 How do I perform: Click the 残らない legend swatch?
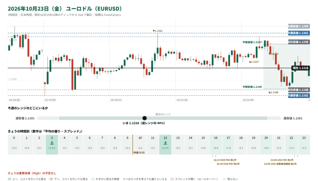(224, 179)
